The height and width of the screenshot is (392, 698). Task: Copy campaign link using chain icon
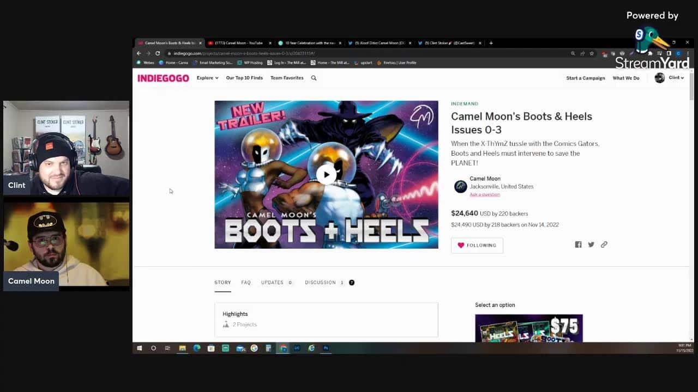pyautogui.click(x=604, y=244)
